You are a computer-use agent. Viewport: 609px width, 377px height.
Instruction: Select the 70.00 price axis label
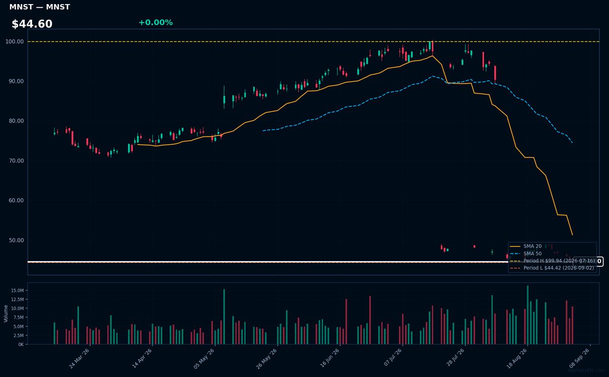coord(17,161)
